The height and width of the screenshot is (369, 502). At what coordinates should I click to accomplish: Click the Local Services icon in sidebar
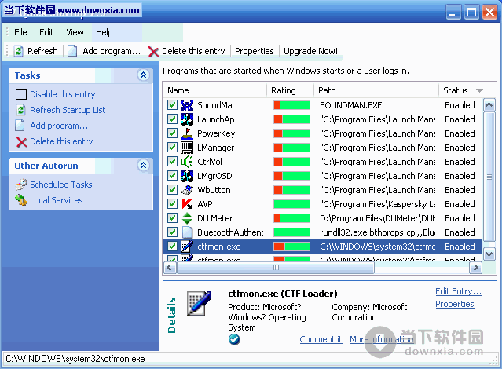(21, 200)
